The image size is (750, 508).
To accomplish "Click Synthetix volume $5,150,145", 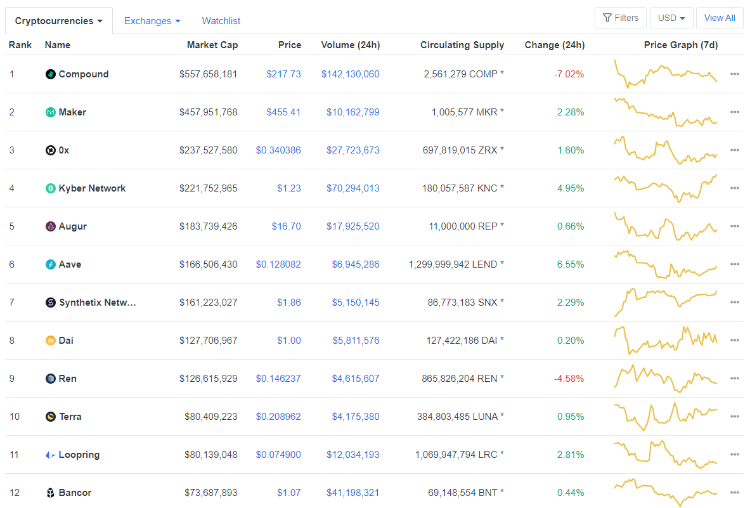I will pyautogui.click(x=356, y=303).
